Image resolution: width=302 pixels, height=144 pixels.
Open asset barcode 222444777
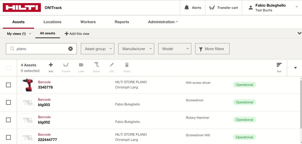tap(47, 140)
